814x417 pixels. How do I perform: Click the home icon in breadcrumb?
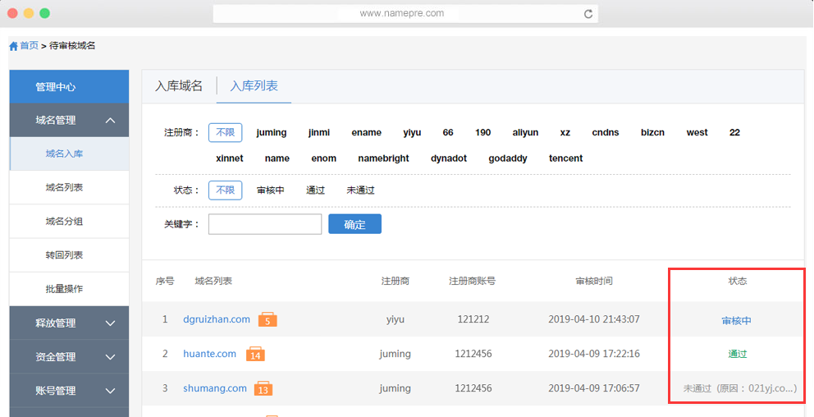pyautogui.click(x=13, y=46)
